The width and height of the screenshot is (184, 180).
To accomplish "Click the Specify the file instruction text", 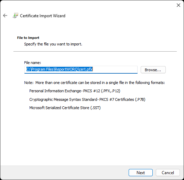I will click(53, 44).
